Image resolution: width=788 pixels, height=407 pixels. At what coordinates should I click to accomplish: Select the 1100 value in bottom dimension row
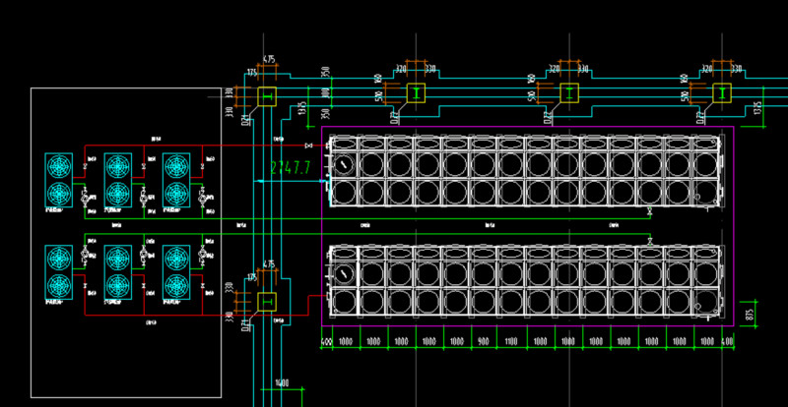[510, 341]
